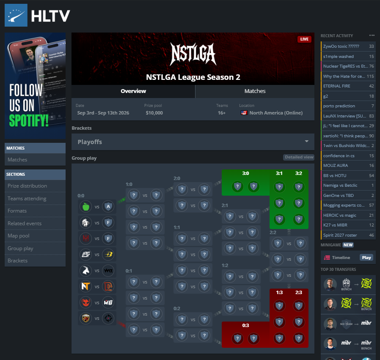380x360 pixels.
Task: Click the HLTV logo in the header
Action: pos(37,15)
